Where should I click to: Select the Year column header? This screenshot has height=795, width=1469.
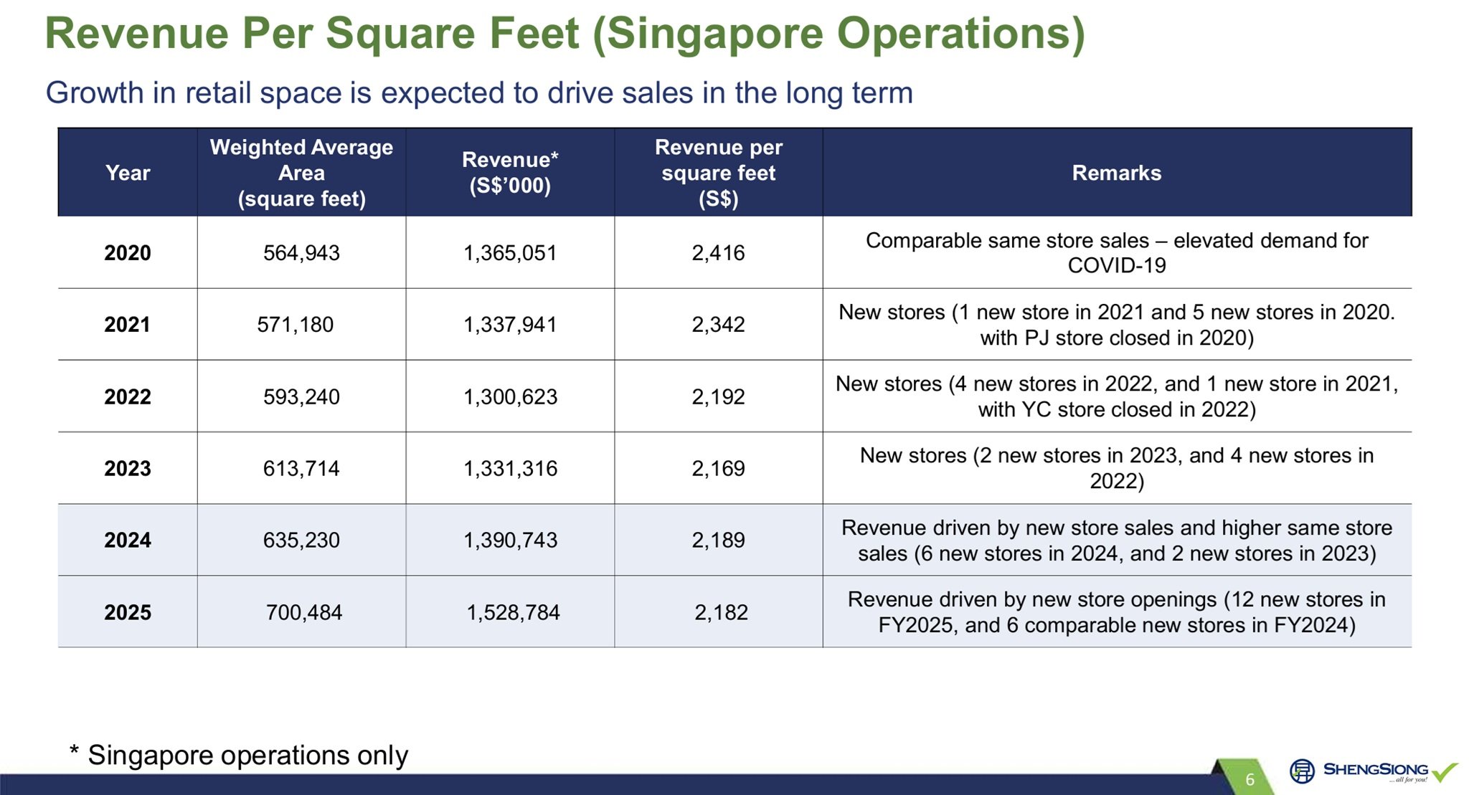pyautogui.click(x=128, y=173)
